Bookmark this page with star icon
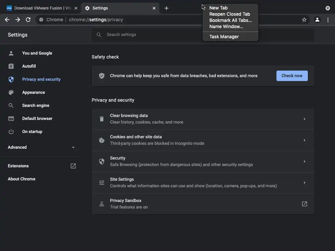The image size is (335, 251). [x=304, y=20]
